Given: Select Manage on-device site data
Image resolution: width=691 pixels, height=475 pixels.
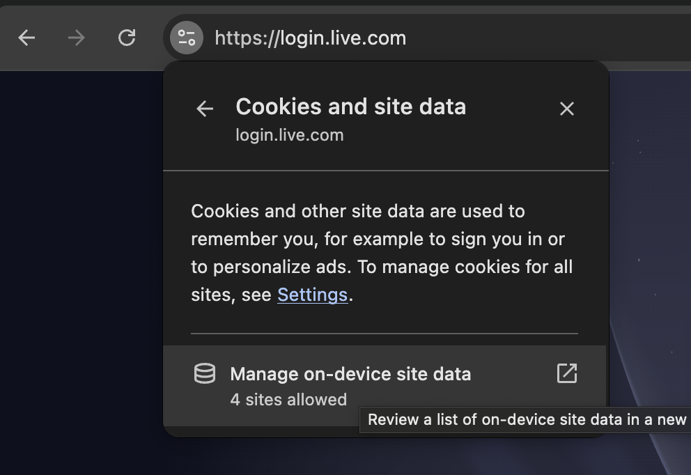Looking at the screenshot, I should [x=350, y=374].
